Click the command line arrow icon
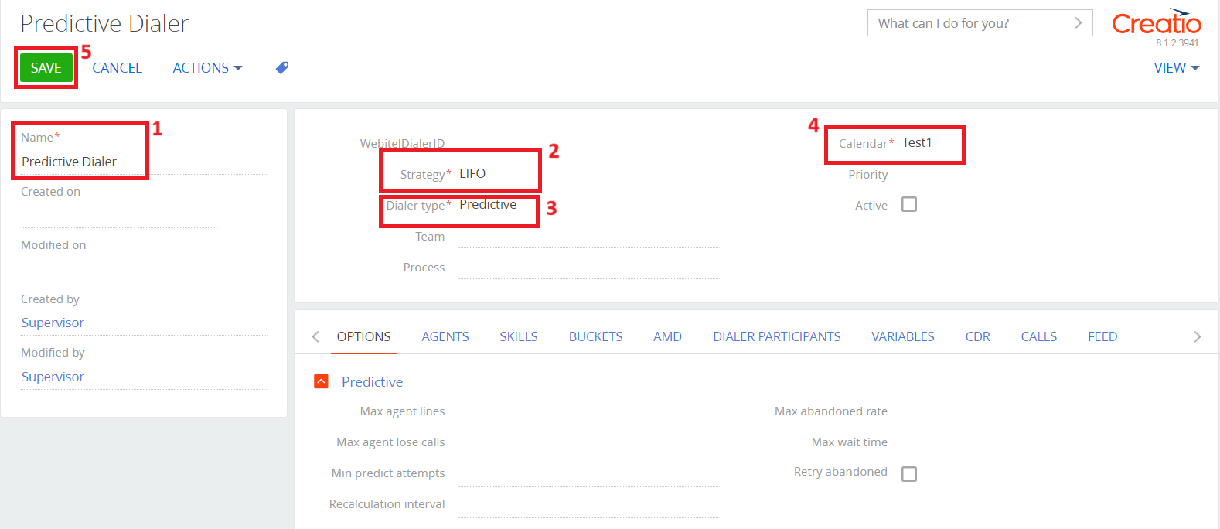 pyautogui.click(x=1078, y=23)
